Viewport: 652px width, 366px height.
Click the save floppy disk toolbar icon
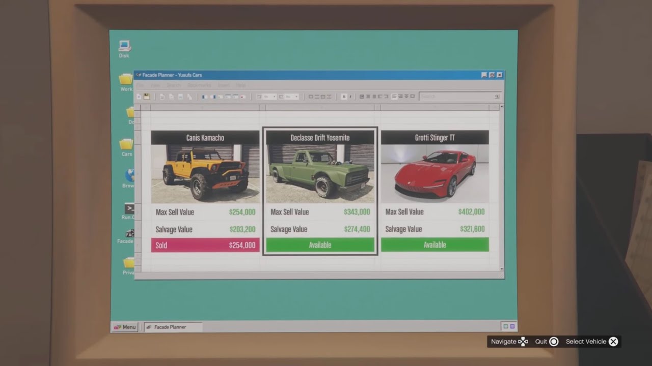coord(147,97)
